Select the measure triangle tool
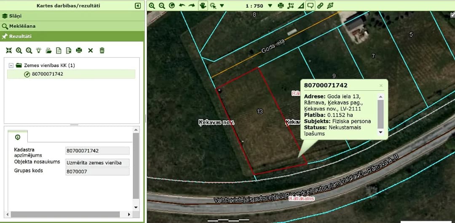 pyautogui.click(x=301, y=5)
